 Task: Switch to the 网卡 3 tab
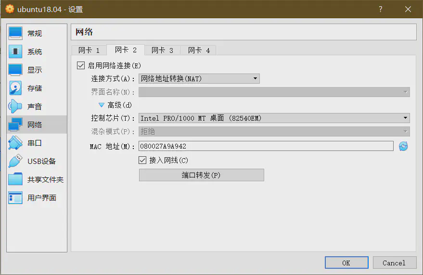[x=162, y=50]
